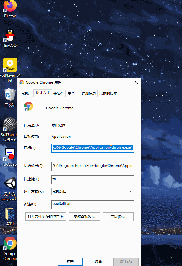Select the SciTE.exe shortcut icon
The height and width of the screenshot is (266, 182).
point(9,129)
